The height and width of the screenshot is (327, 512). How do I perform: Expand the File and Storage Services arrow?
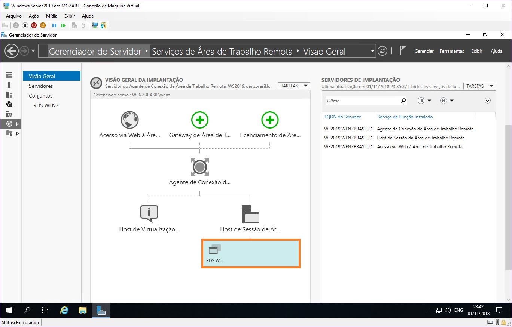pyautogui.click(x=17, y=133)
